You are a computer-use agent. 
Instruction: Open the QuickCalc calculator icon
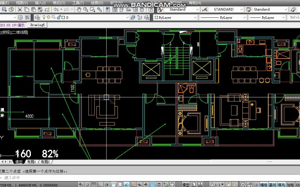pos(142,9)
